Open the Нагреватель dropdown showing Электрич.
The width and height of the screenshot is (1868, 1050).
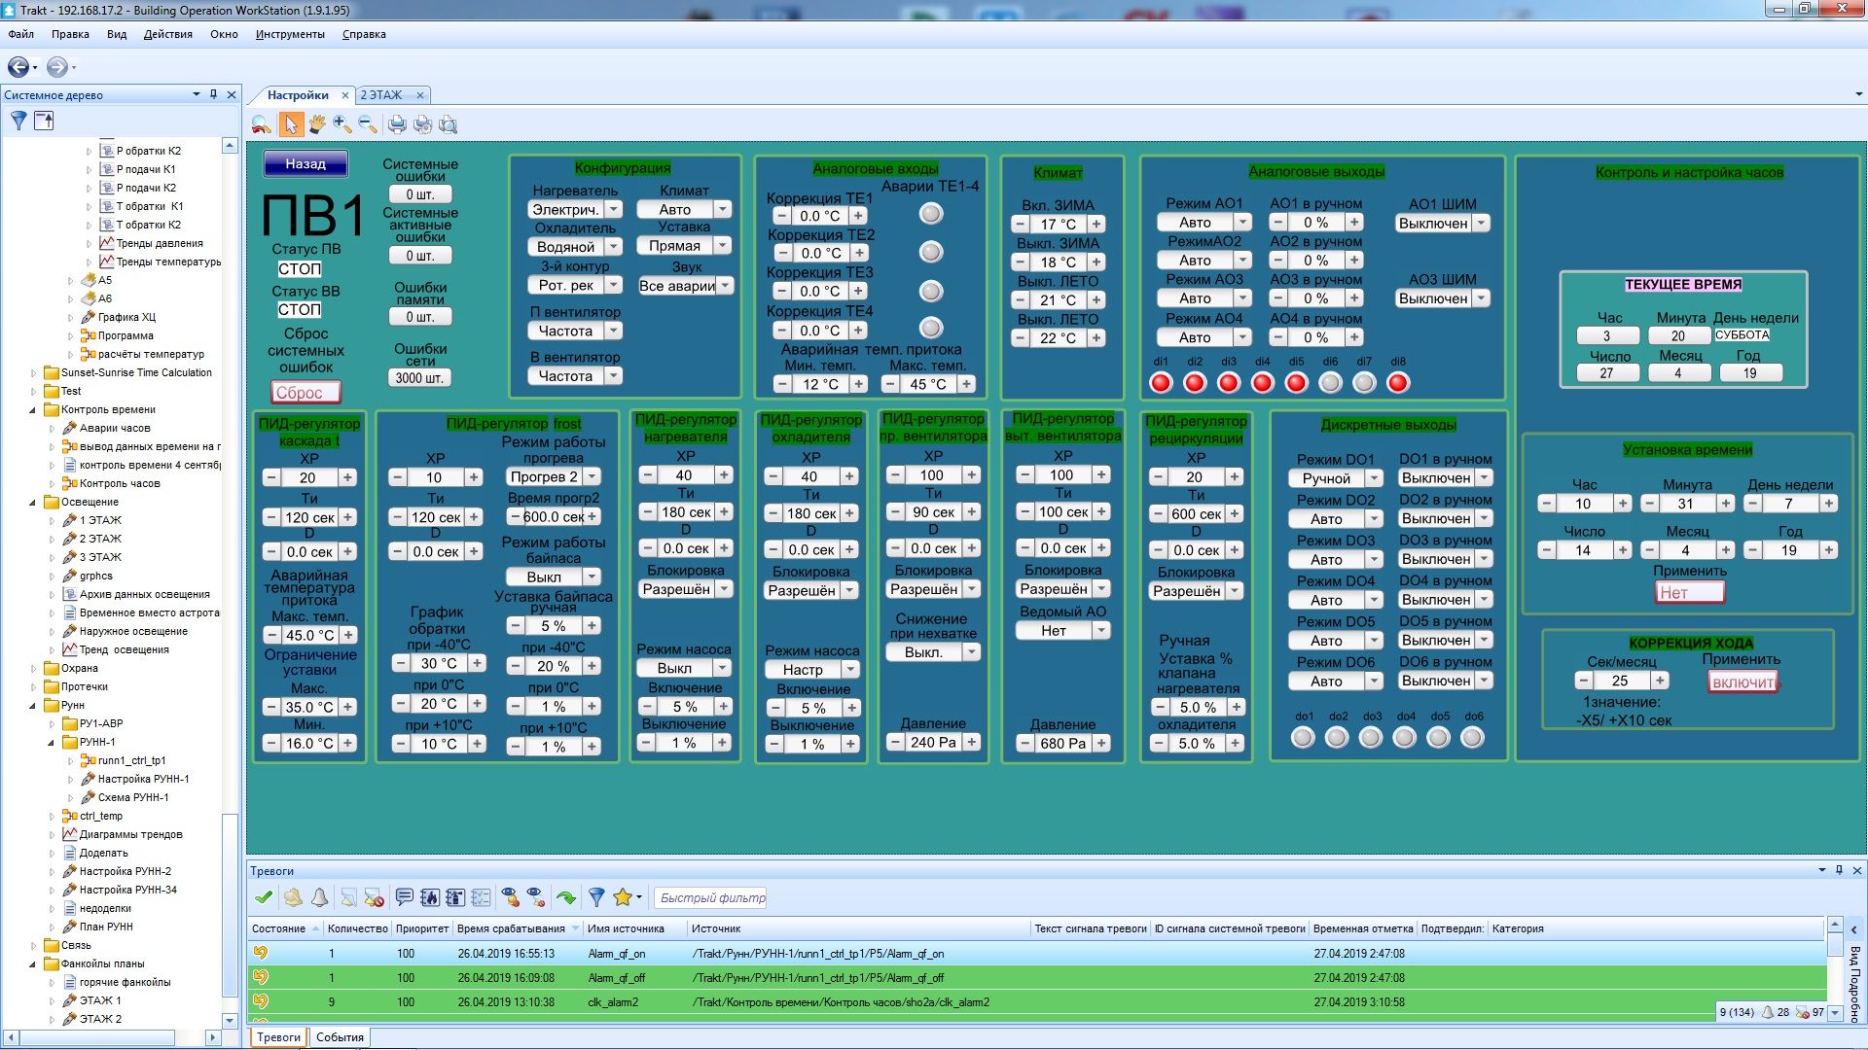[x=614, y=210]
